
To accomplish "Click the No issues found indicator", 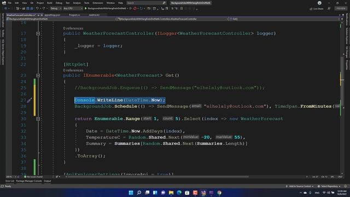I will pyautogui.click(x=33, y=177).
